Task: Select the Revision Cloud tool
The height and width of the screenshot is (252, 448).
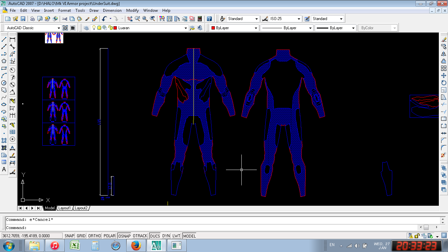Action: pyautogui.click(x=4, y=90)
